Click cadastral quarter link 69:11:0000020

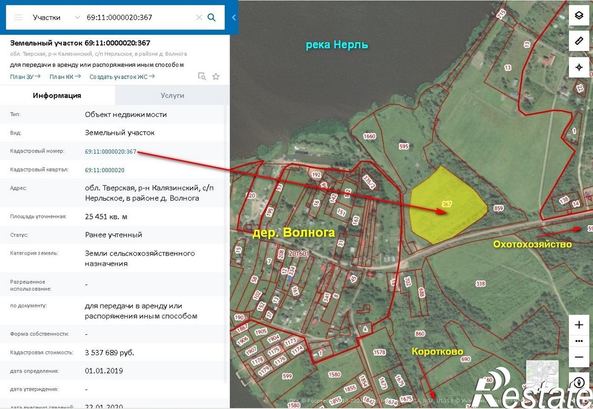105,170
